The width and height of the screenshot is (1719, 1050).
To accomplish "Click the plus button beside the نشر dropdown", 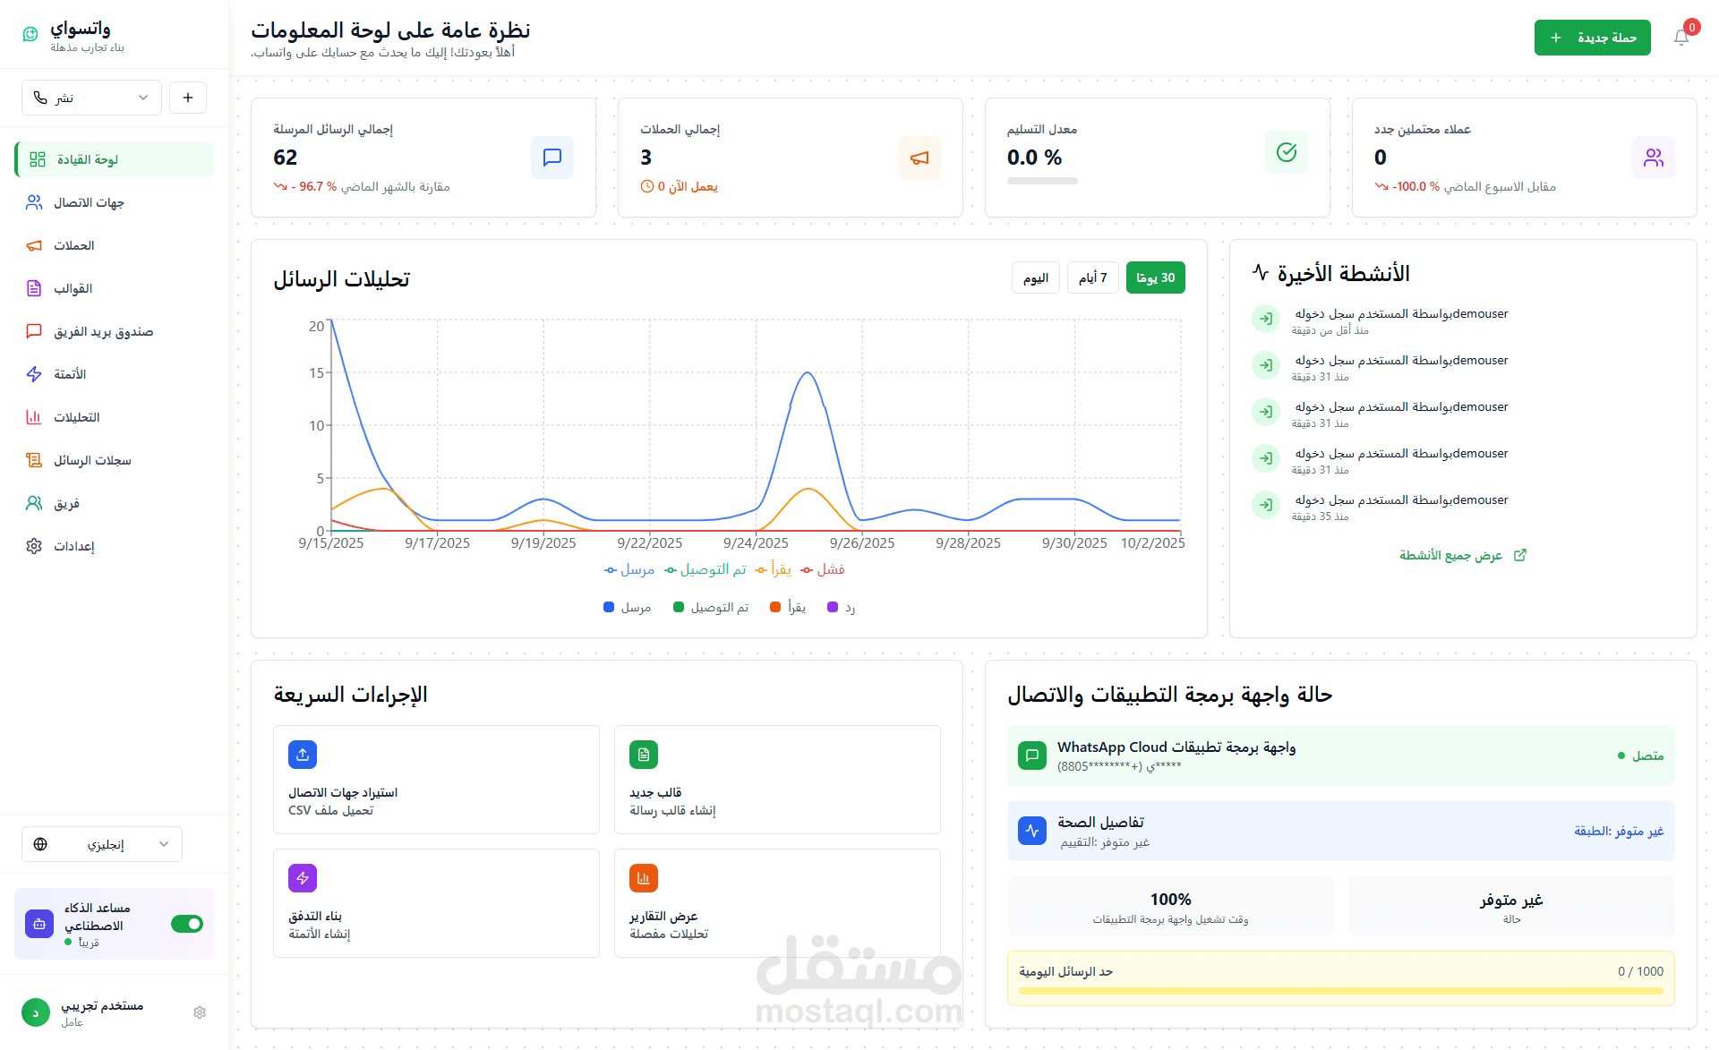I will pos(188,98).
